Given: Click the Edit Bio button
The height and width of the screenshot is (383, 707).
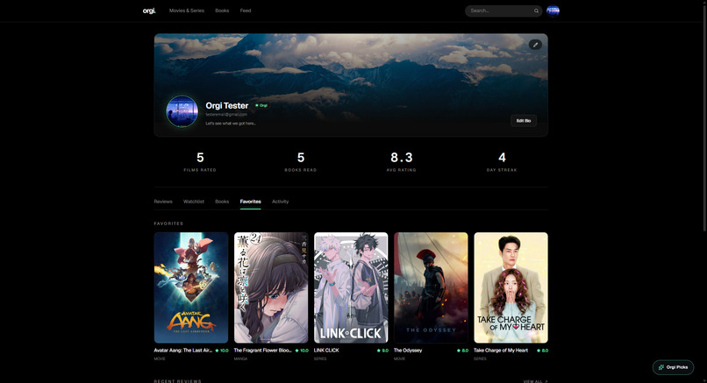Looking at the screenshot, I should 524,121.
